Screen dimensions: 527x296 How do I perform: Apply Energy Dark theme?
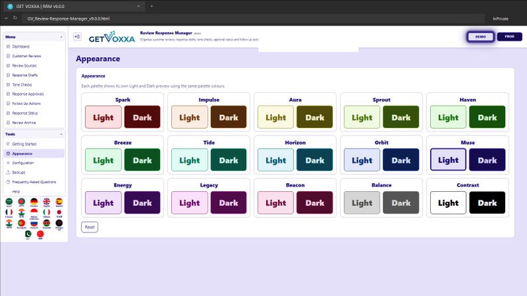click(142, 202)
